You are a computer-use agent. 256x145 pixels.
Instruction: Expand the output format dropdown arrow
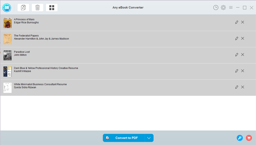[149, 138]
